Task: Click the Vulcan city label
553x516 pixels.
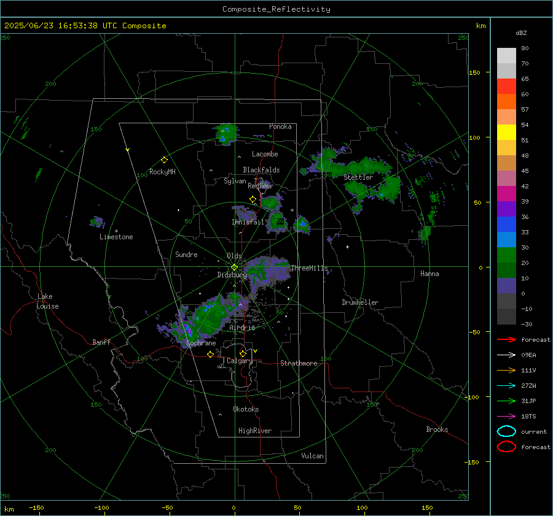Action: pos(312,456)
